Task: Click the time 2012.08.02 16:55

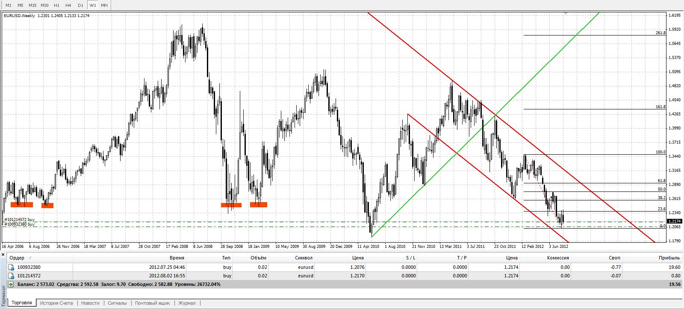Action: point(167,276)
